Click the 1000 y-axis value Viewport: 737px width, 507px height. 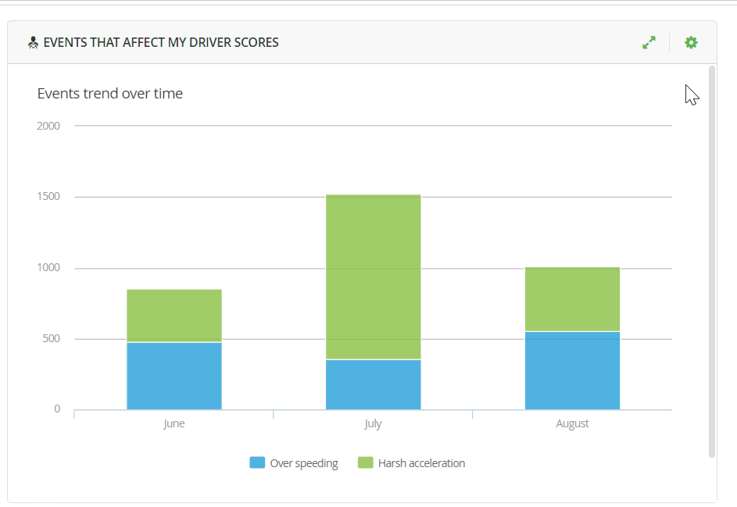click(x=48, y=267)
